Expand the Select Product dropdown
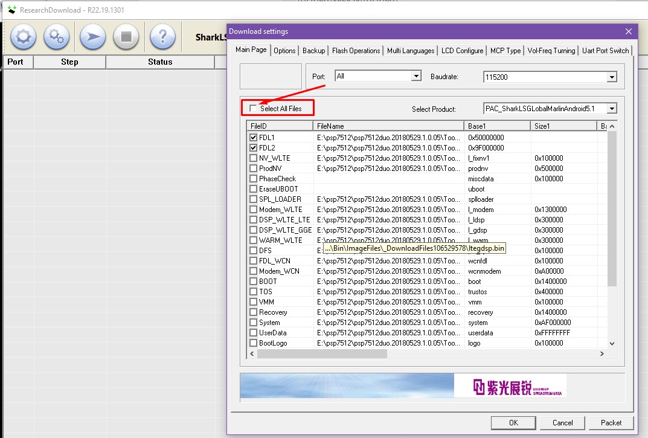648x438 pixels. point(612,109)
